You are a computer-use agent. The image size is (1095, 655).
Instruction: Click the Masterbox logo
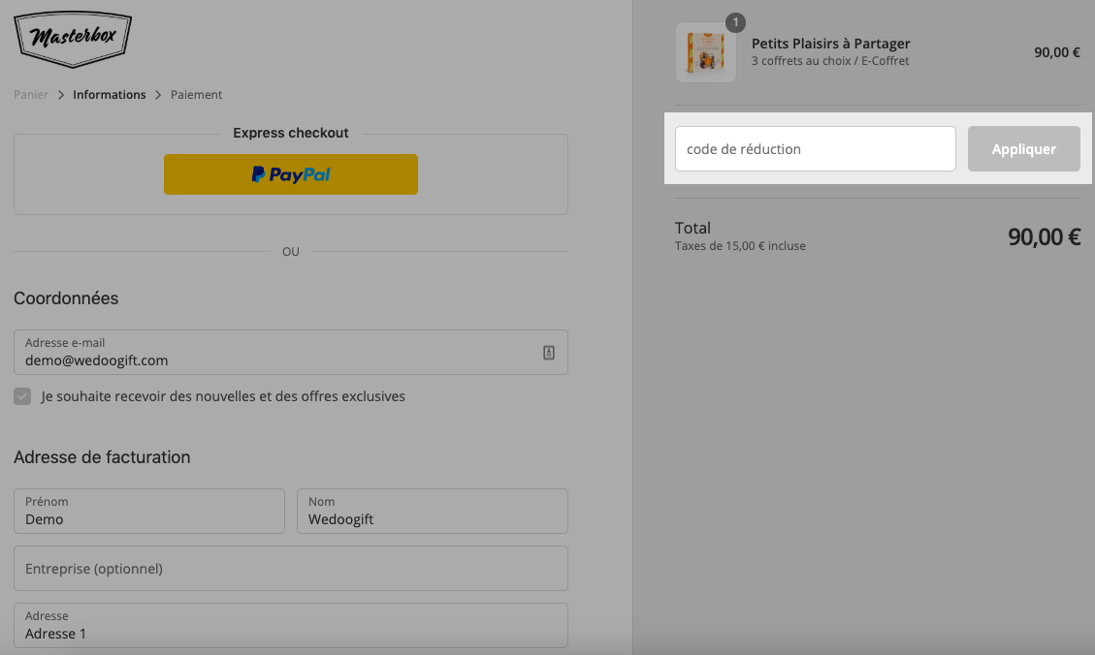pyautogui.click(x=73, y=39)
